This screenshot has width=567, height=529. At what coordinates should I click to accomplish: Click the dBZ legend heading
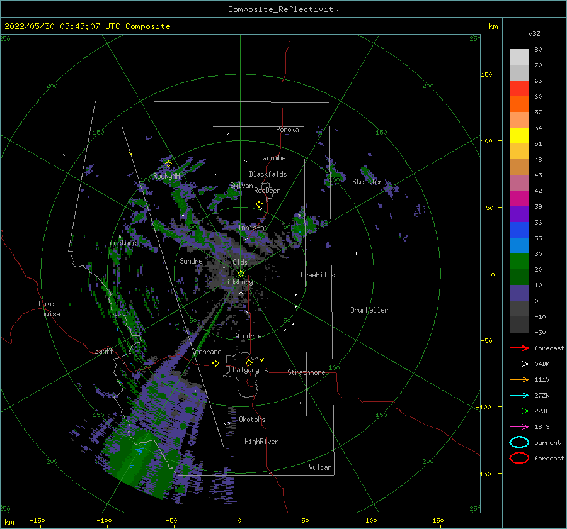[534, 33]
